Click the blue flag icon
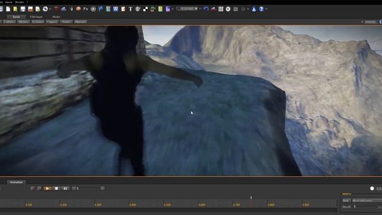The image size is (382, 215). click(101, 9)
